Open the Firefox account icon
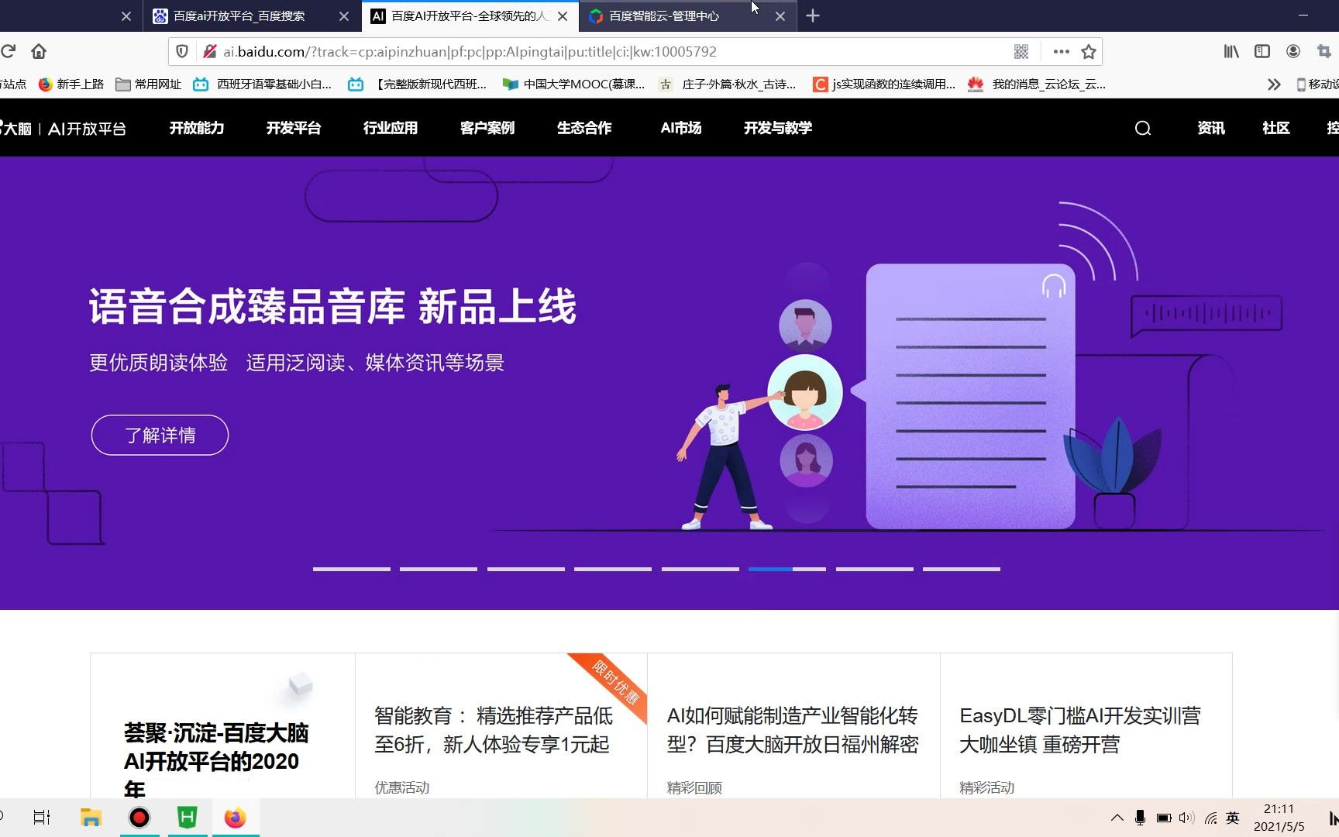 point(1293,51)
